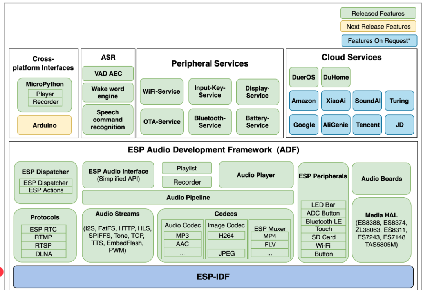
Task: Click the Peripheral Services heading
Action: (210, 63)
